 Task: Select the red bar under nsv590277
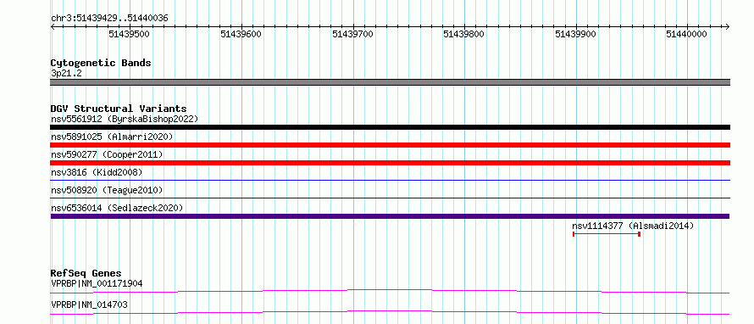[390, 163]
